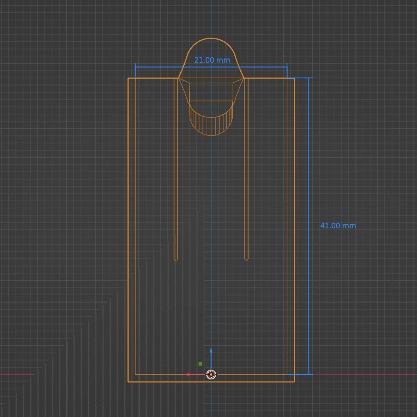Click the green plane handle square of gizmo
This screenshot has width=417, height=417.
[200, 364]
